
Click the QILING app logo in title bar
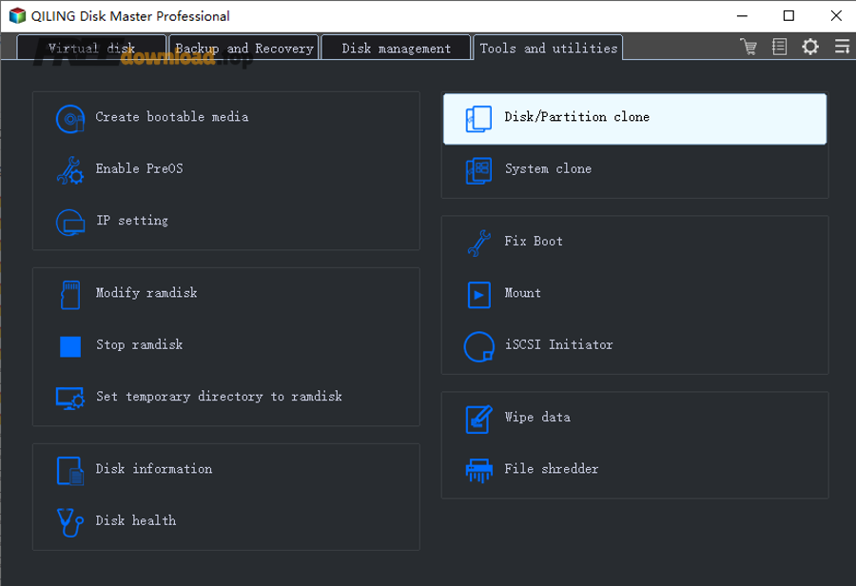pyautogui.click(x=17, y=16)
